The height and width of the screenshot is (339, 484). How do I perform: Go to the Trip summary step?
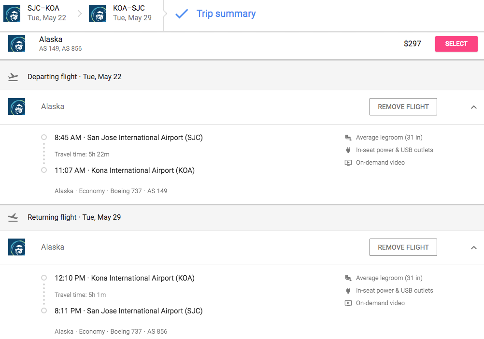[226, 14]
